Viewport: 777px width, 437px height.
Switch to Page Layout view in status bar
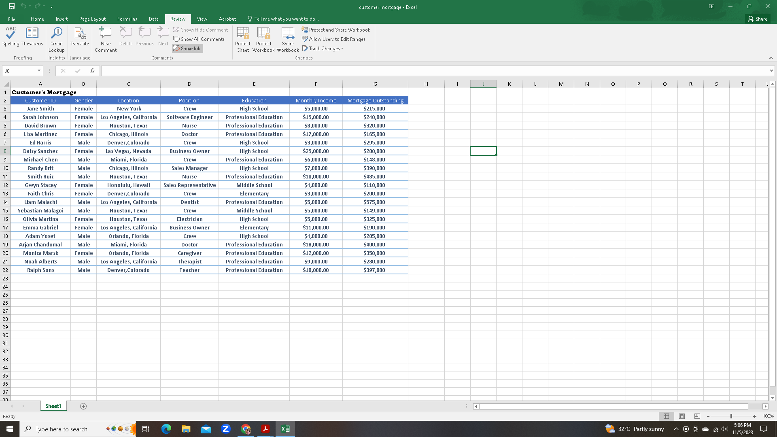(682, 416)
